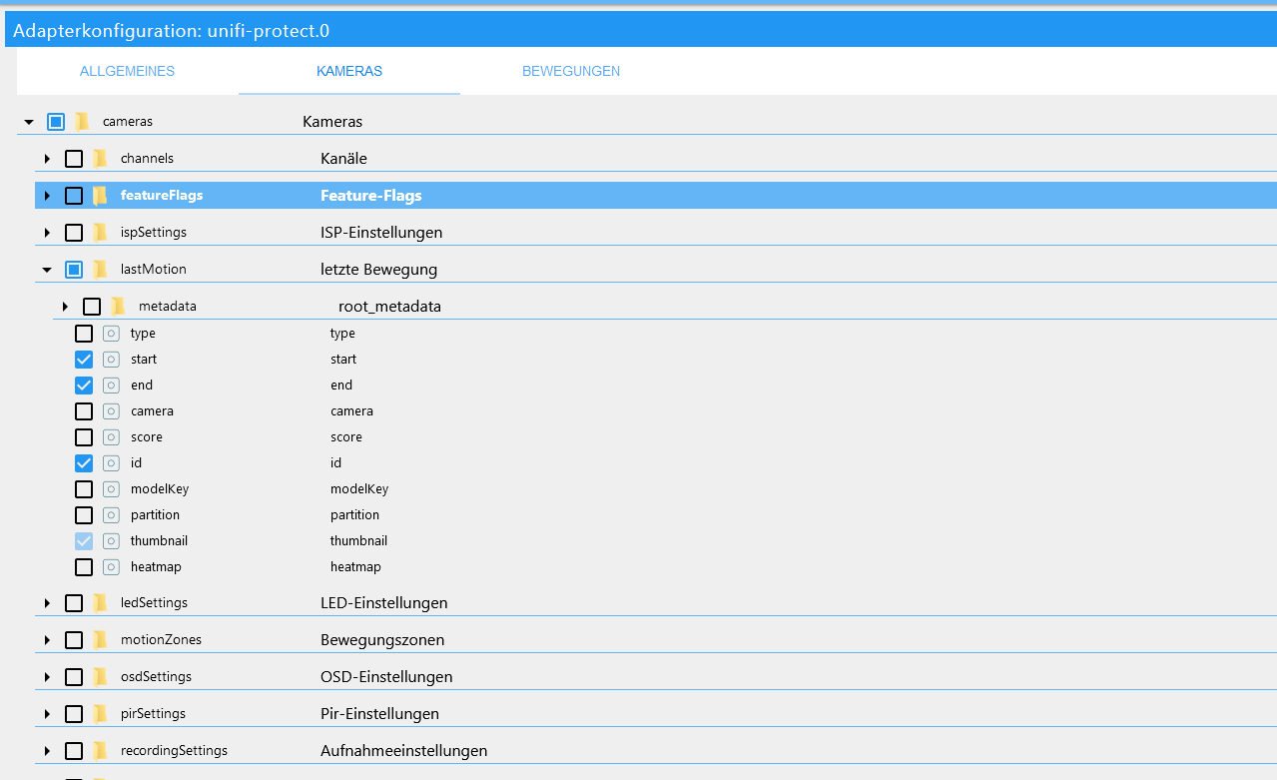Click the state icon beside score
Screen dimensions: 1277x780
111,437
